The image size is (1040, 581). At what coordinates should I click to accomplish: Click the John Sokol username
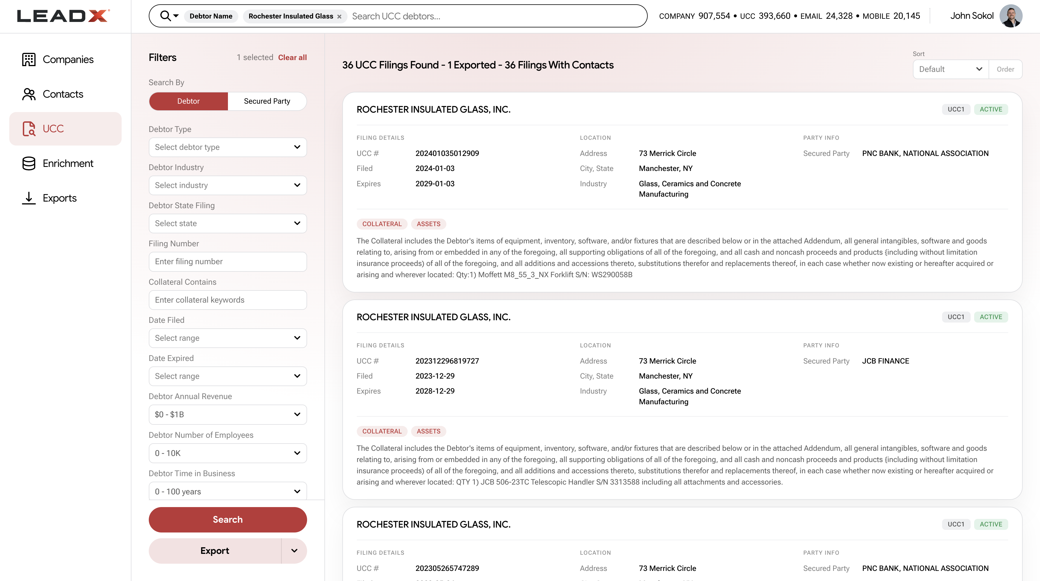(x=972, y=16)
